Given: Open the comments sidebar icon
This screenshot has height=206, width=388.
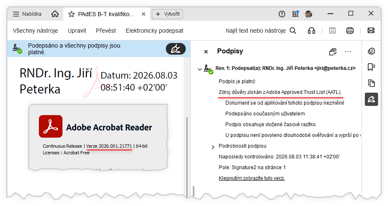Looking at the screenshot, I should tap(371, 51).
